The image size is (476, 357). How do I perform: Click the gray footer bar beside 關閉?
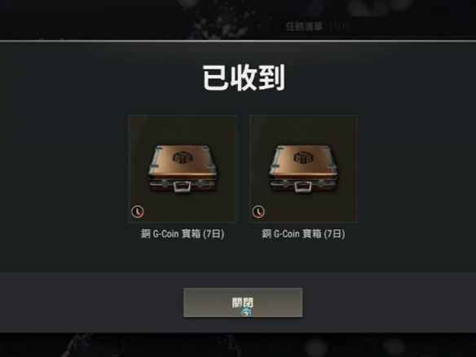(91, 302)
